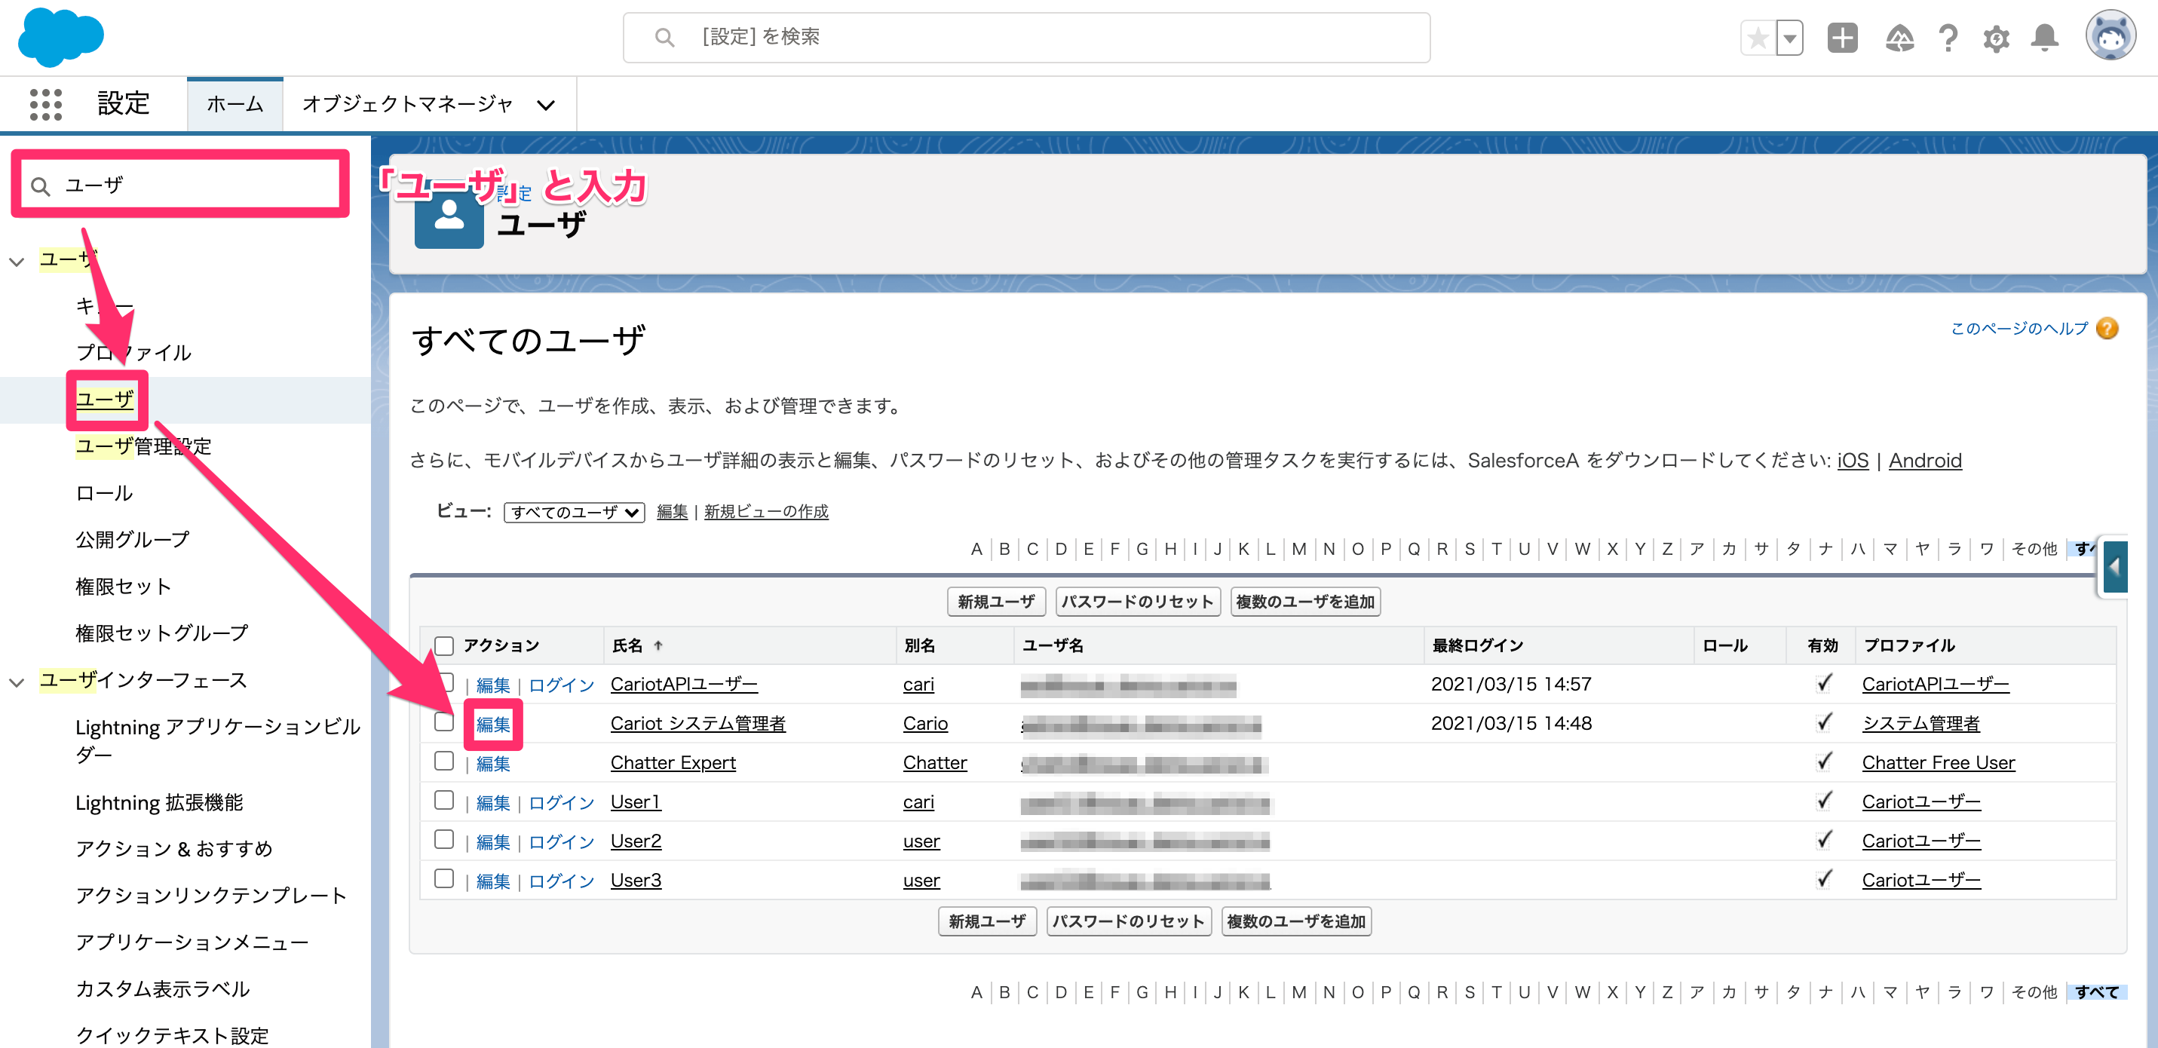2158x1048 pixels.
Task: Switch to the ホーム tab
Action: tap(234, 105)
